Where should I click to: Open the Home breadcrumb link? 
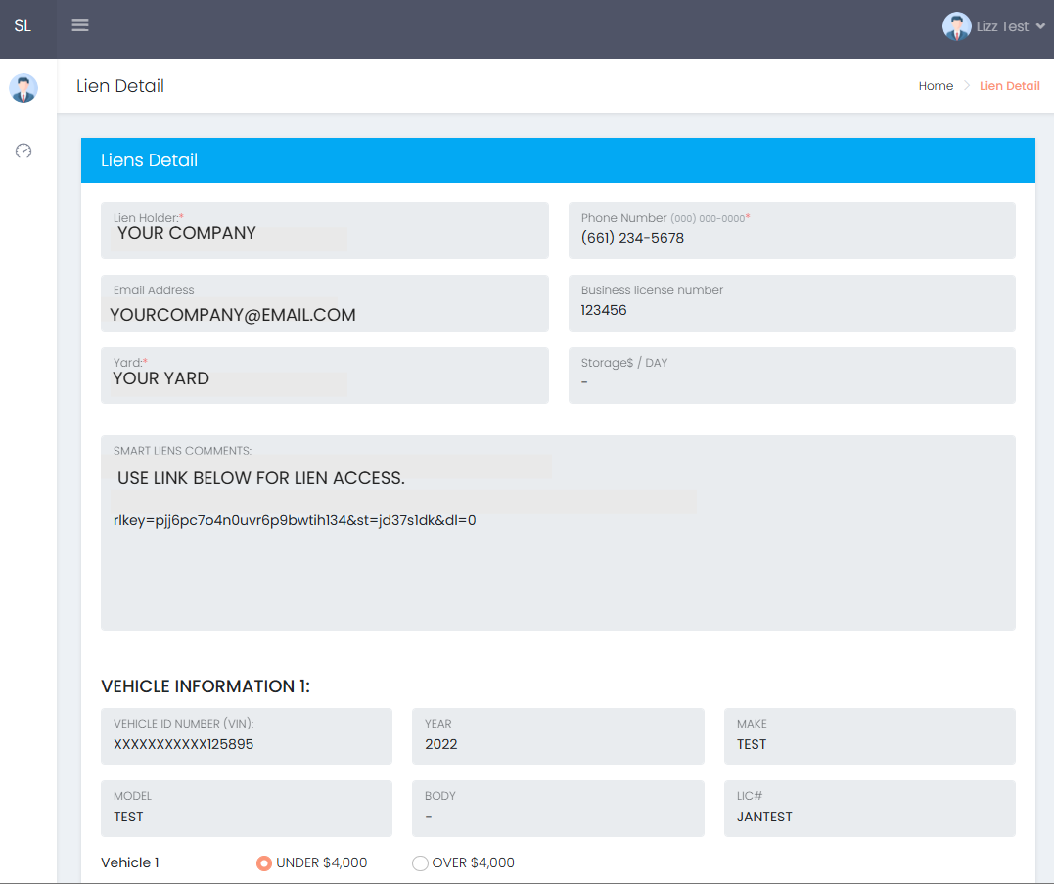936,86
